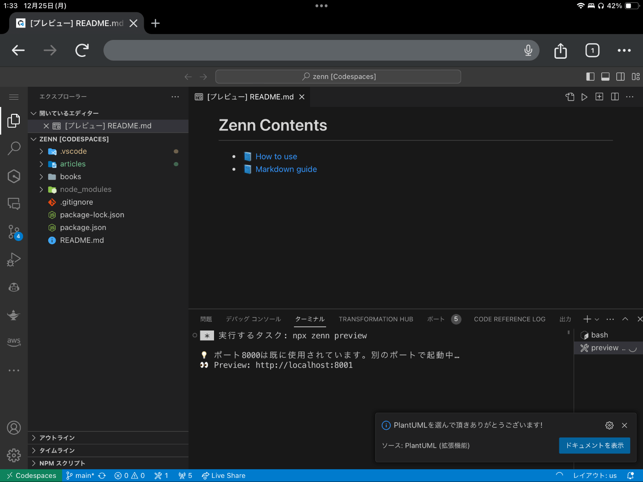
Task: Open the Markdown guide link
Action: click(x=286, y=169)
